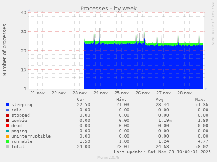This screenshot has height=162, width=217.
Task: Click the uninterruptible legend color swatch
Action: [7, 136]
